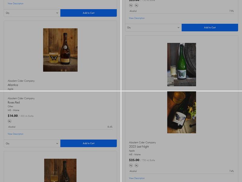This screenshot has width=242, height=182.
Task: Click the AL badge under Roses Red price
Action: click(x=9, y=121)
